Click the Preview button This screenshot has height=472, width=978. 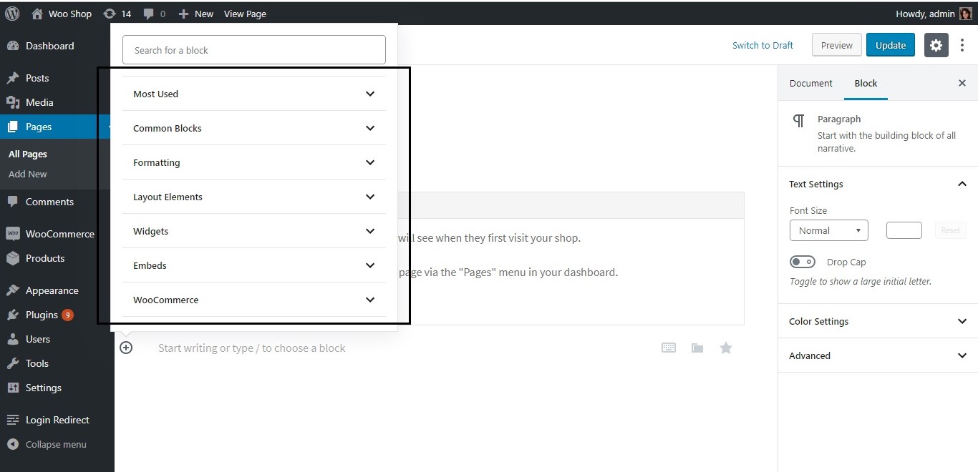click(x=837, y=45)
